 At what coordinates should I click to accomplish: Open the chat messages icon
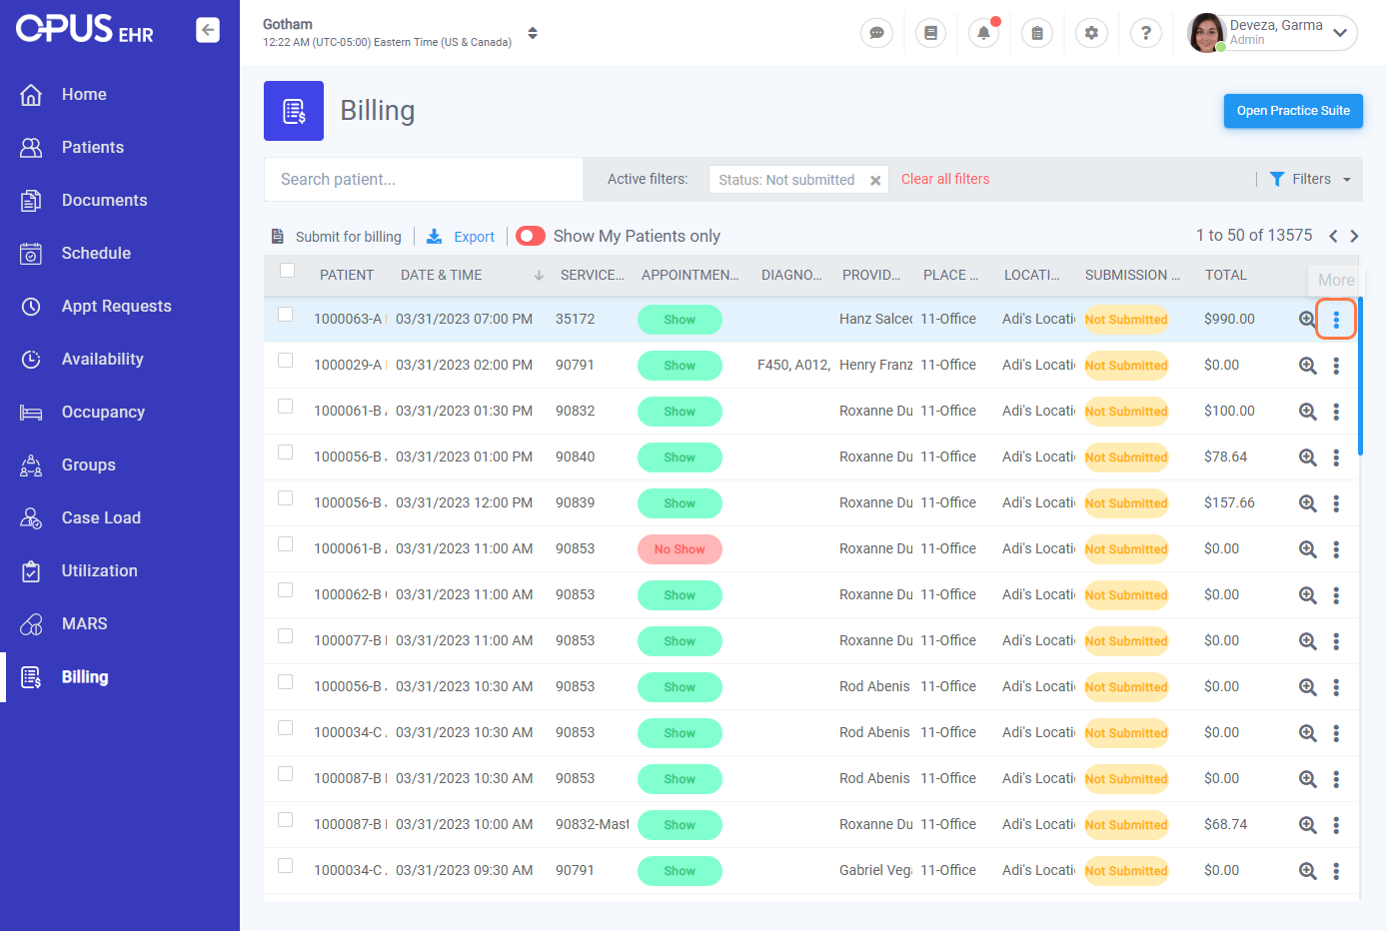pos(876,33)
